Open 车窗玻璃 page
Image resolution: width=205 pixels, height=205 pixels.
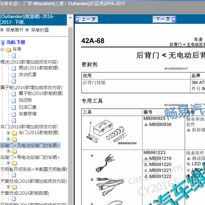[x=28, y=114]
